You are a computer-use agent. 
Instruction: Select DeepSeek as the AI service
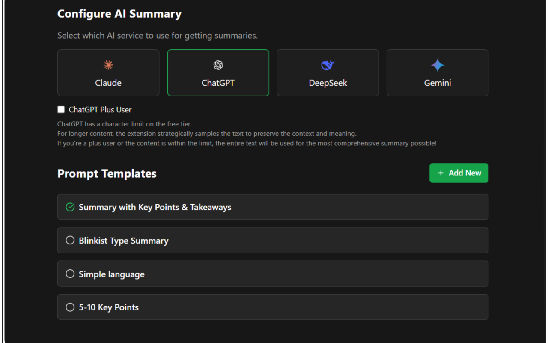click(328, 72)
